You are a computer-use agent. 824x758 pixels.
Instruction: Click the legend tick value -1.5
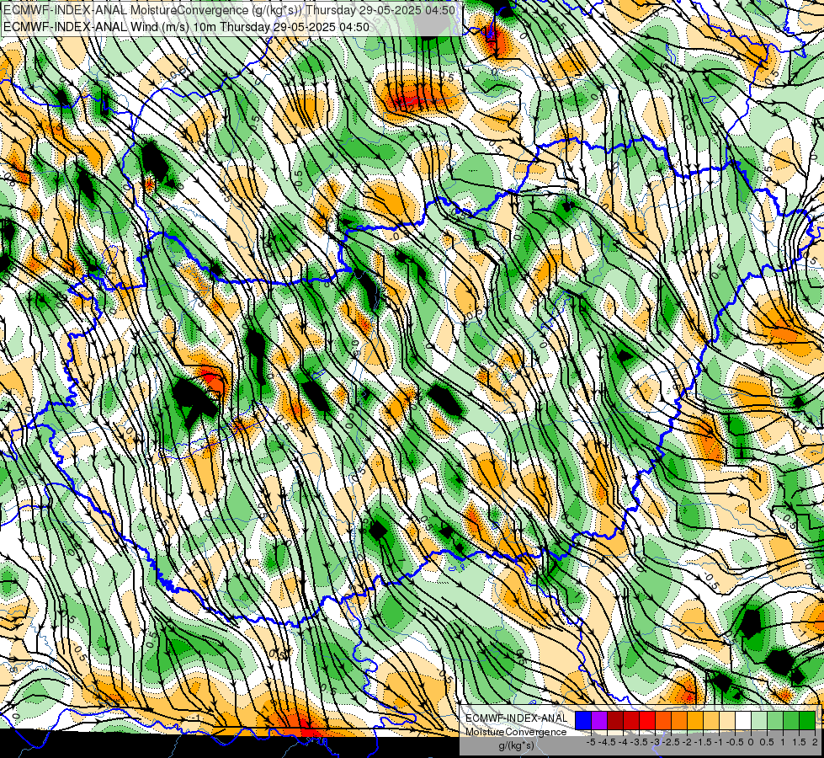pyautogui.click(x=703, y=742)
